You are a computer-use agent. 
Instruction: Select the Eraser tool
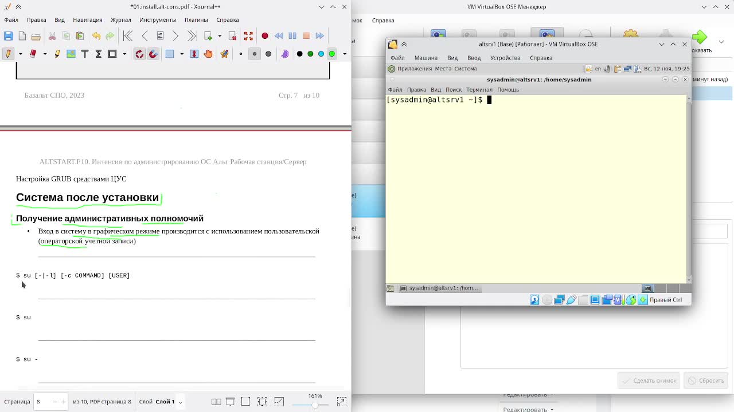click(33, 54)
